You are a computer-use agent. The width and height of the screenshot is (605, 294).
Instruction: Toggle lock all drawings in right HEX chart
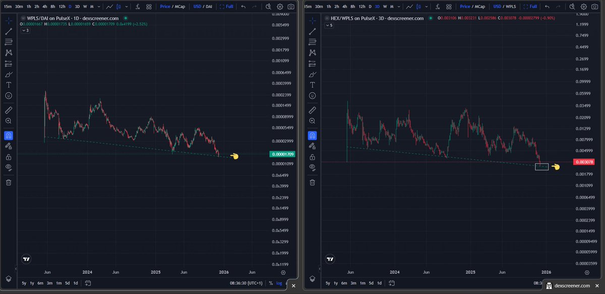[x=313, y=157]
